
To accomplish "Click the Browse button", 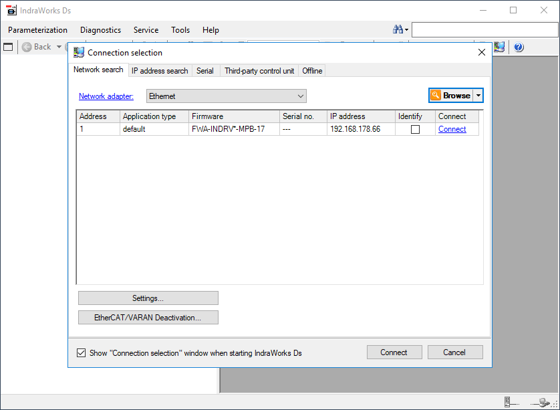I will click(x=451, y=96).
